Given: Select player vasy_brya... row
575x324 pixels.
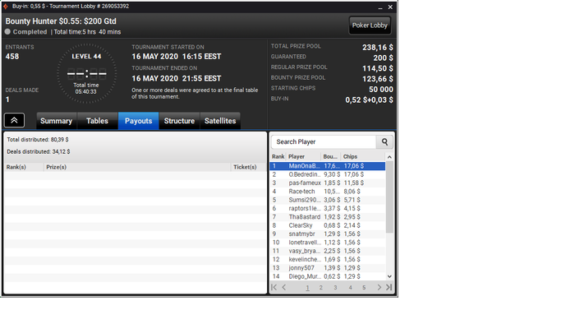Looking at the screenshot, I should 328,251.
